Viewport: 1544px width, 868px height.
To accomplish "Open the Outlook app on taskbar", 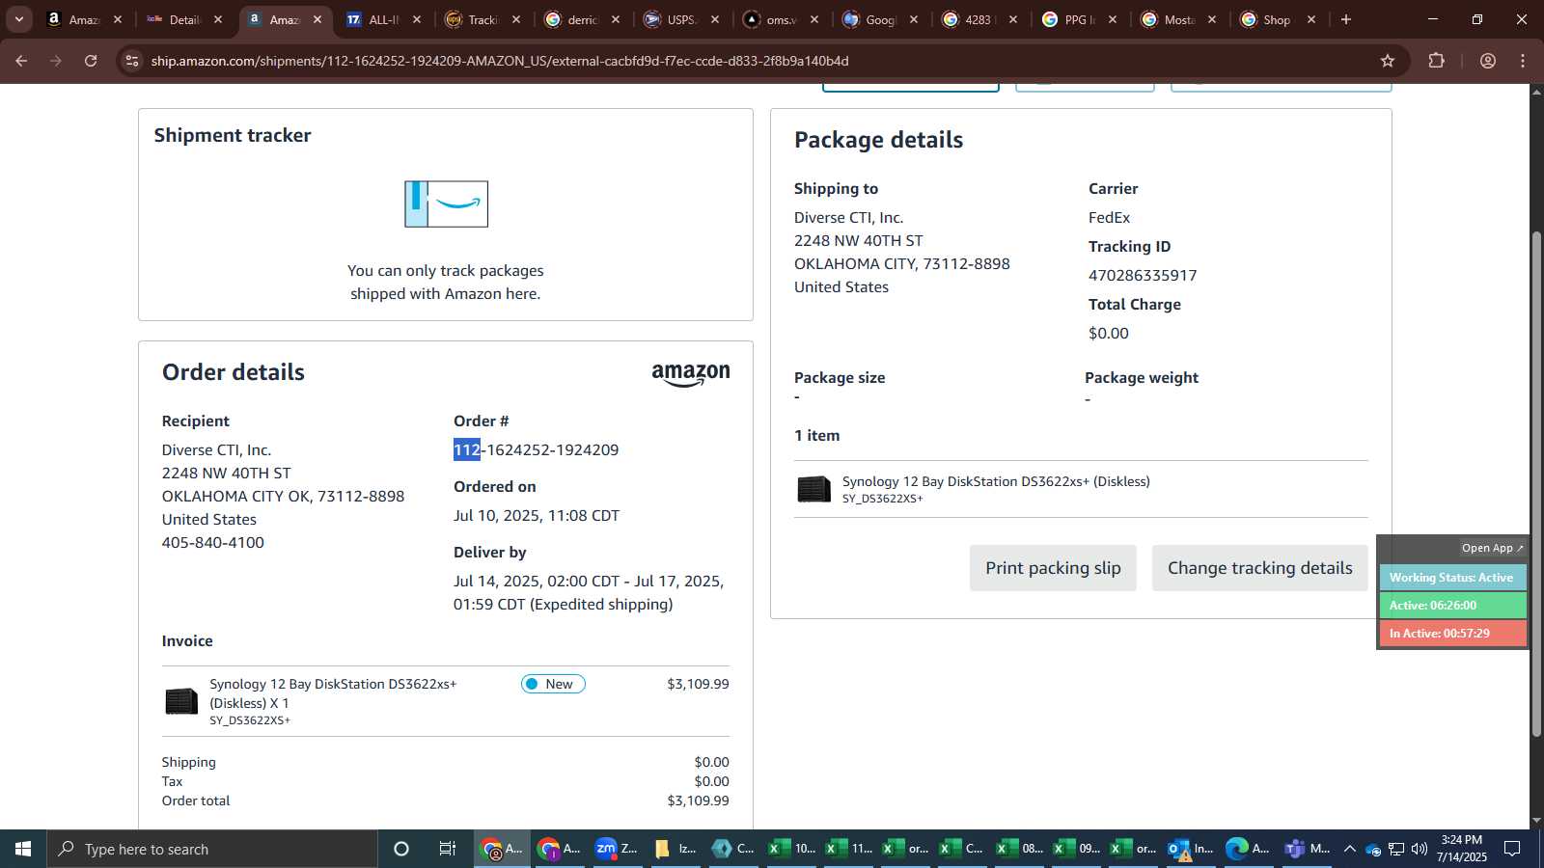I will click(1190, 849).
